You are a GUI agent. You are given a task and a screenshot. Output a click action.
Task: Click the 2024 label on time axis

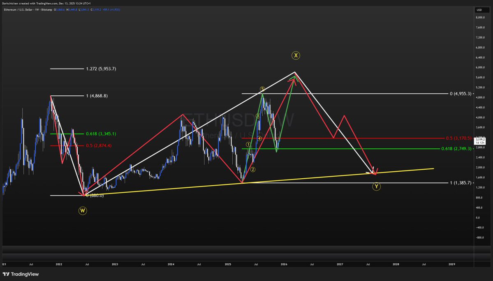tap(171, 264)
